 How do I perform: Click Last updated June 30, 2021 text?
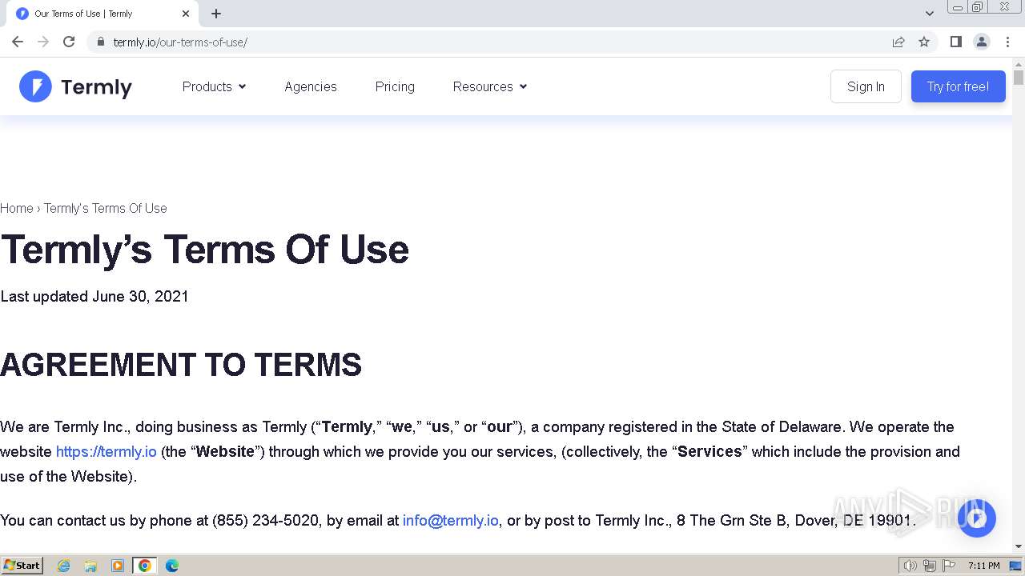(94, 296)
